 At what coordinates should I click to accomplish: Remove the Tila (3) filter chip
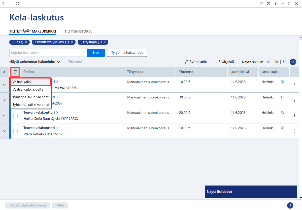(x=26, y=42)
